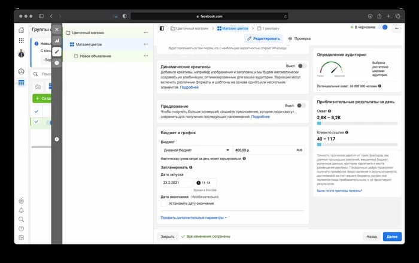Toggle the Динамические креативы switch
Viewport: 419px width, 263px height.
click(302, 66)
